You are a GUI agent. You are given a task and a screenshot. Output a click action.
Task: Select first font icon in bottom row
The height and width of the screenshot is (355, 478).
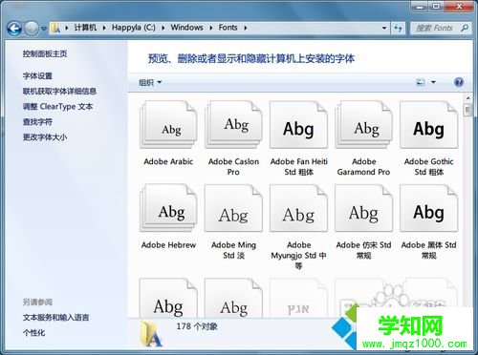pyautogui.click(x=168, y=298)
